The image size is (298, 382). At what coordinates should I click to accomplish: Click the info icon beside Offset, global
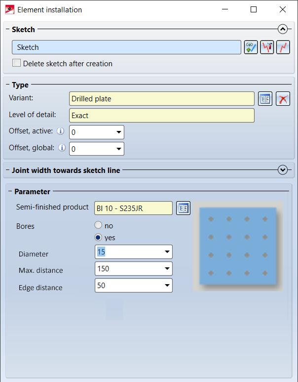pyautogui.click(x=61, y=147)
